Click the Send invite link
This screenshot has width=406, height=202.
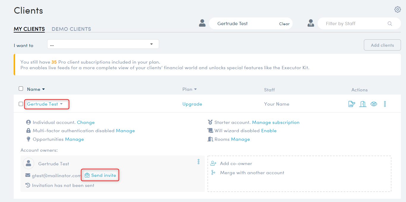(x=100, y=175)
